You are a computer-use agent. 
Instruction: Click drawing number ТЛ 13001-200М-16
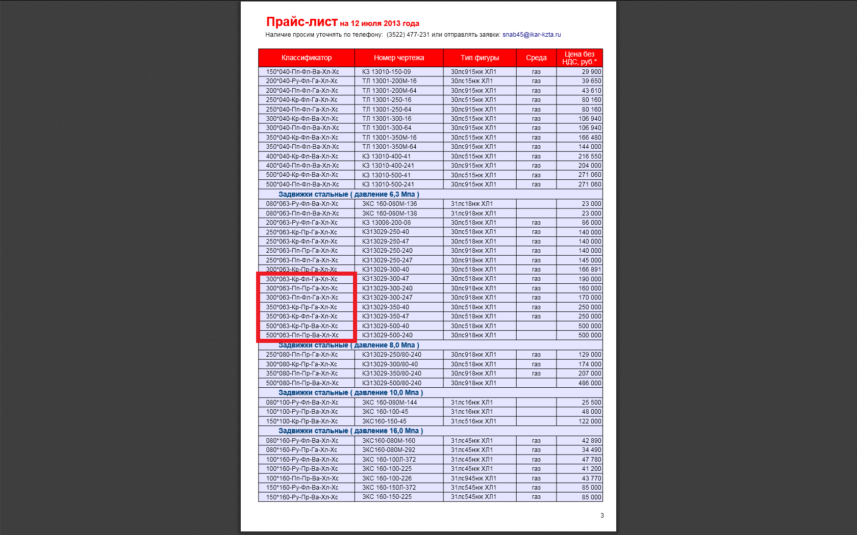click(389, 81)
